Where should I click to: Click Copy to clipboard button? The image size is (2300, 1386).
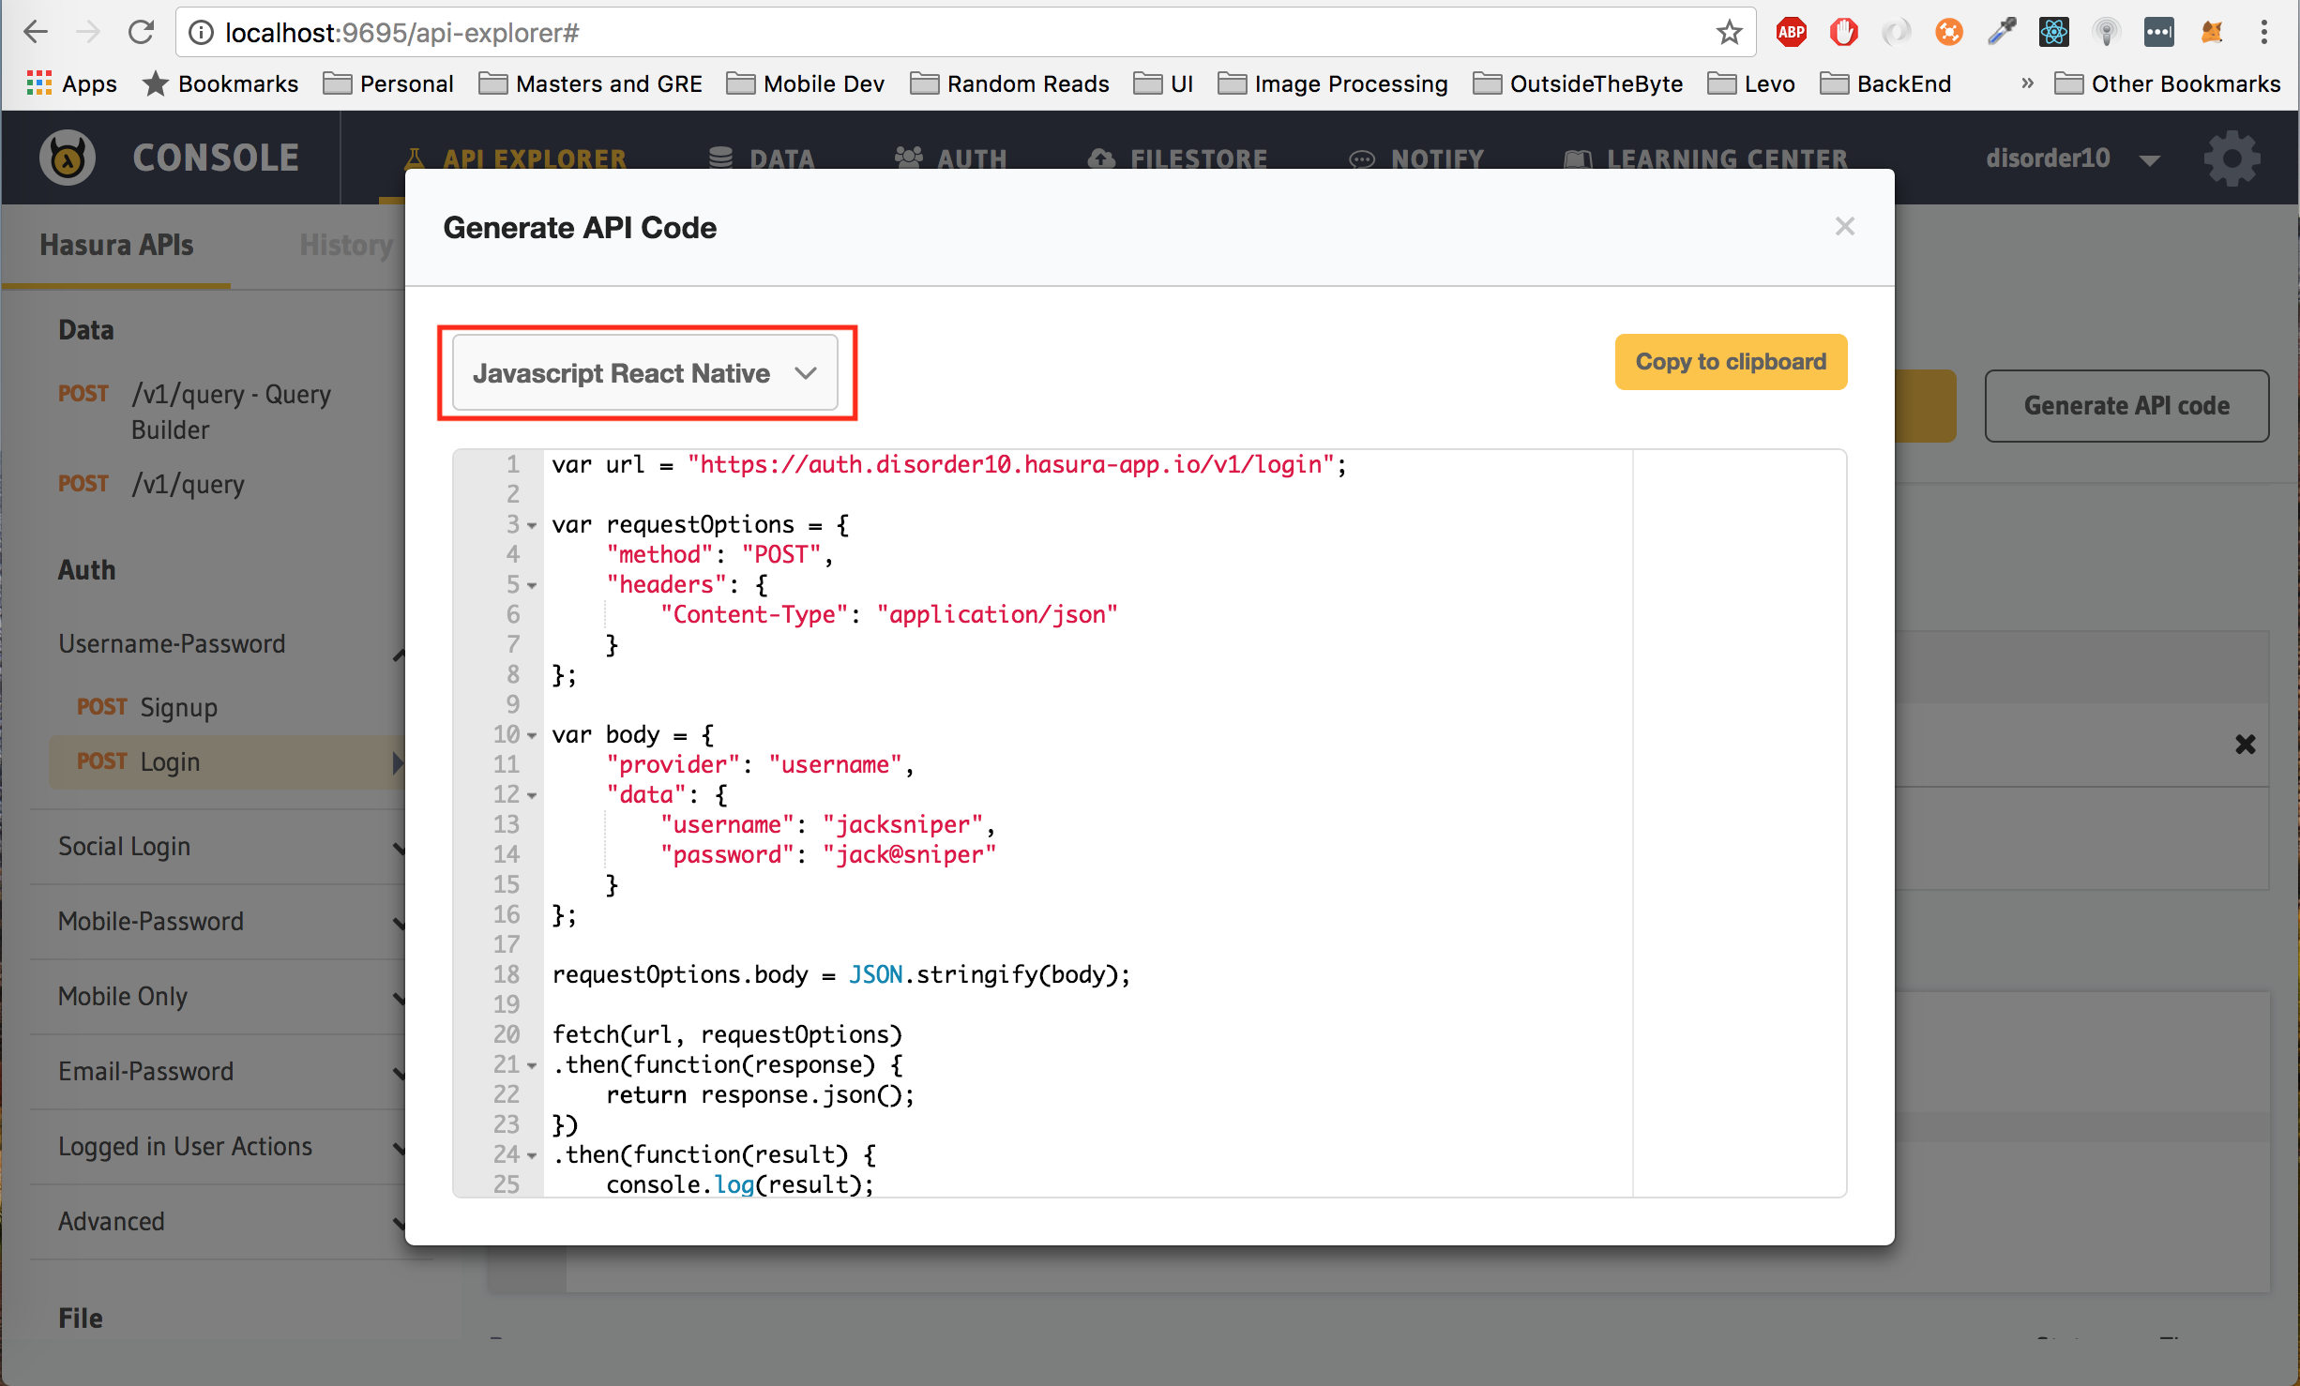pos(1730,362)
